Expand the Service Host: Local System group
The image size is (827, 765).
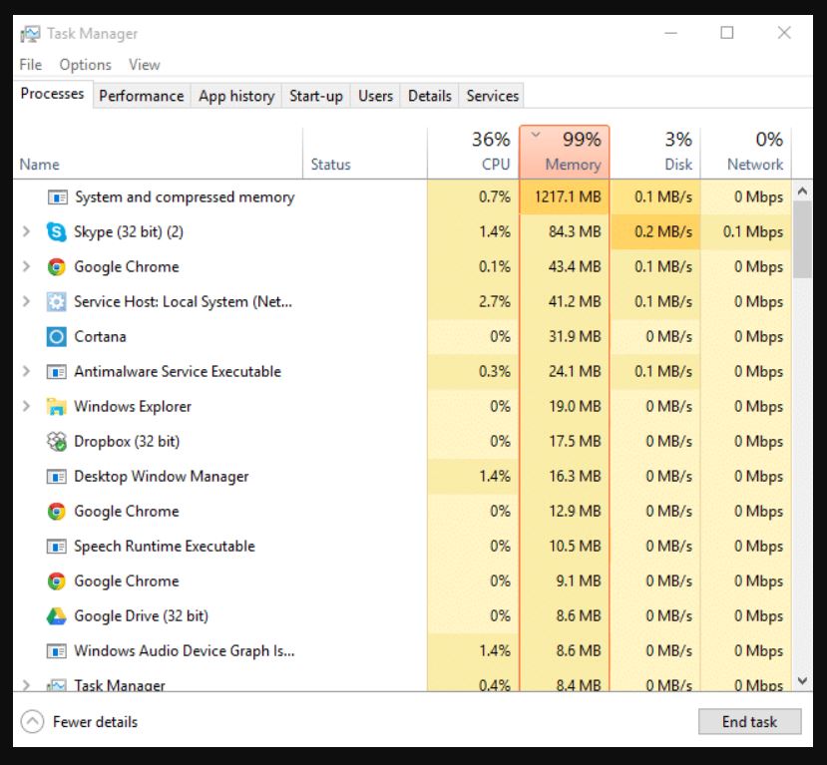(x=26, y=301)
